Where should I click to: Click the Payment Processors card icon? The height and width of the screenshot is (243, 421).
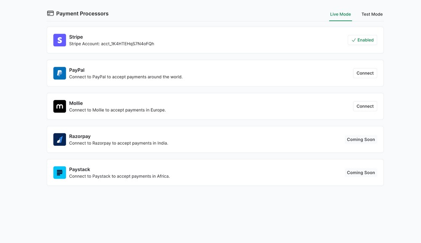pos(51,13)
